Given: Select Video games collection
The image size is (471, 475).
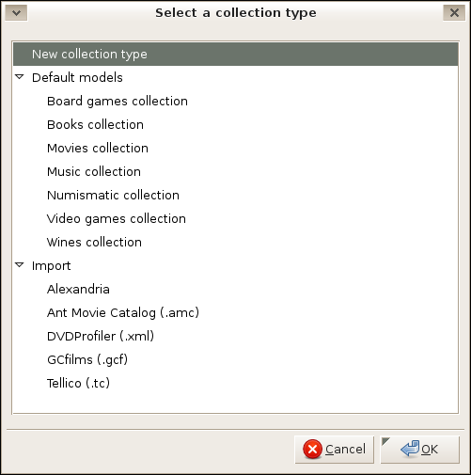Looking at the screenshot, I should tap(117, 219).
